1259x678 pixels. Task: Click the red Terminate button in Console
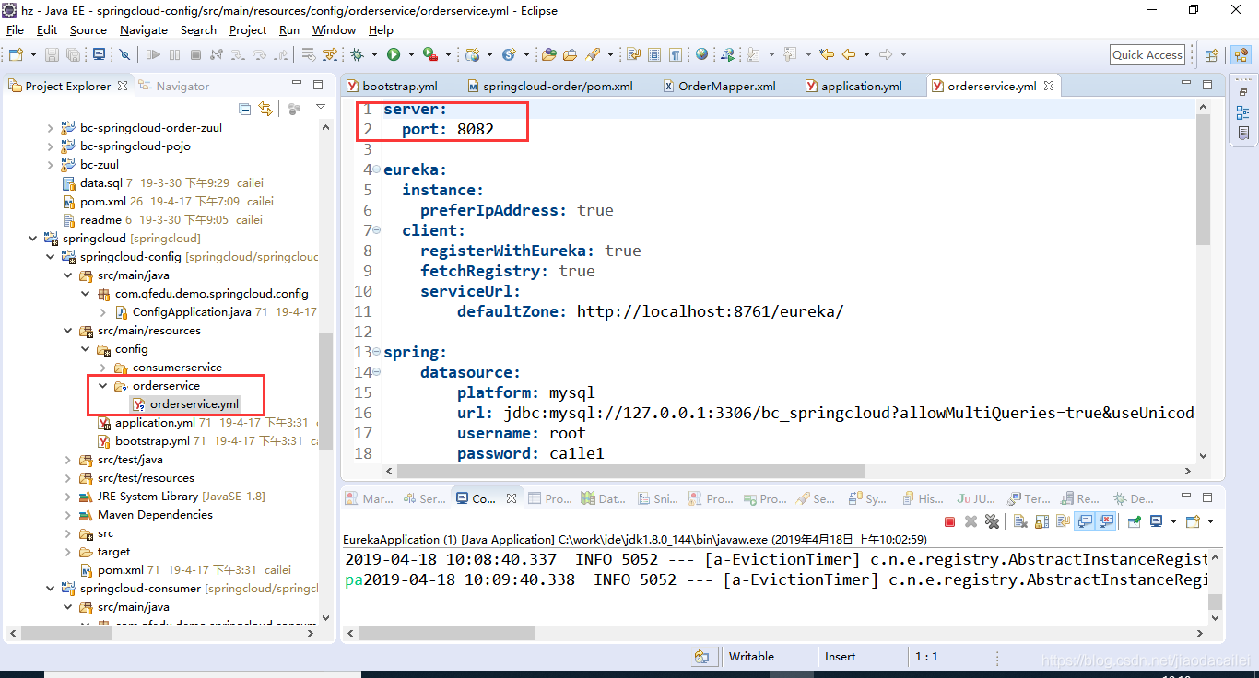tap(949, 521)
